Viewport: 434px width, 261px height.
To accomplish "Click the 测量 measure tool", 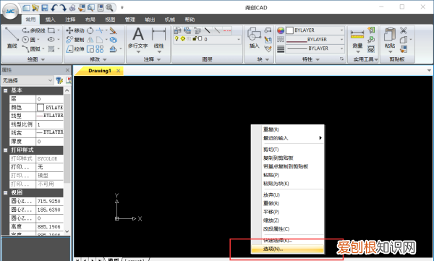I will (357, 39).
